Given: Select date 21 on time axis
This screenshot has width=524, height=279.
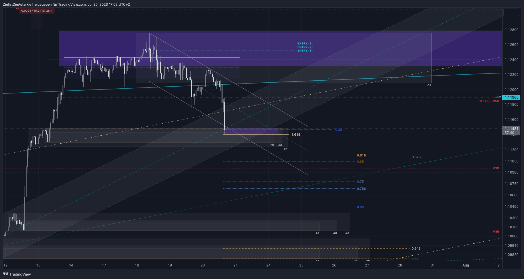Looking at the screenshot, I should tap(235, 265).
